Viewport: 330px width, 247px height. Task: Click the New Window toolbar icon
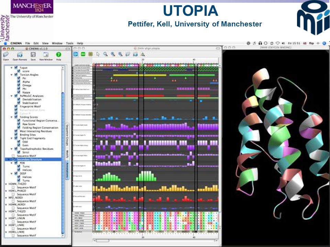46,55
